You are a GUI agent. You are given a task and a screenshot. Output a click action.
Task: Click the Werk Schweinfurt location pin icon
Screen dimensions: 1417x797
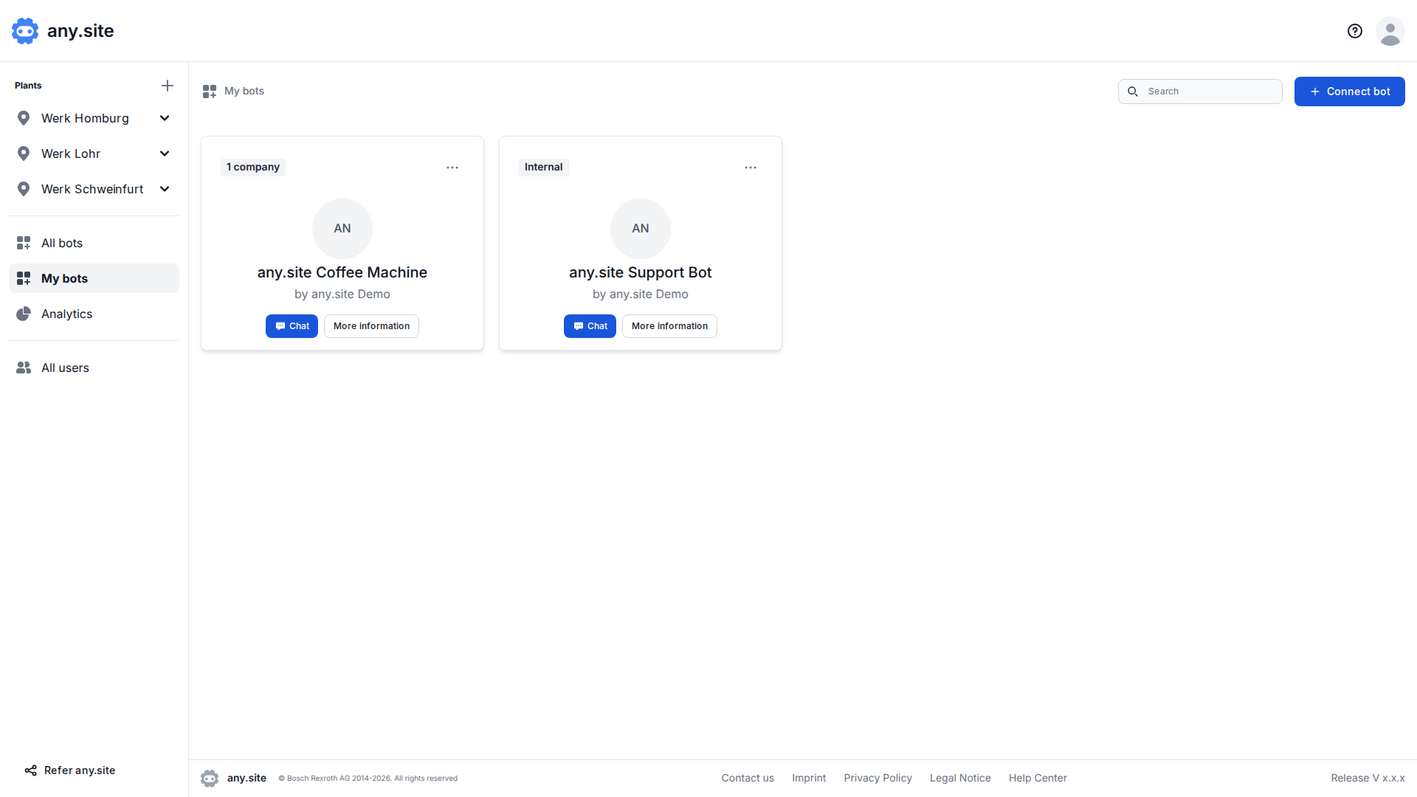pyautogui.click(x=24, y=189)
